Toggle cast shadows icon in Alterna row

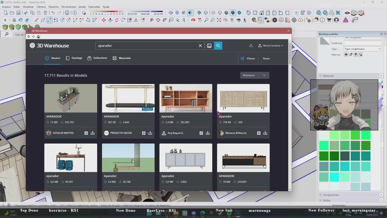[x=361, y=54]
